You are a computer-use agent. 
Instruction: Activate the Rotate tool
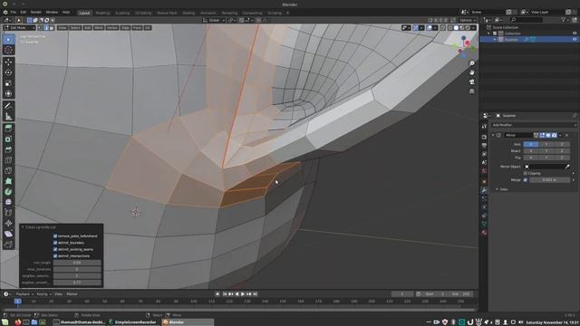tap(8, 72)
